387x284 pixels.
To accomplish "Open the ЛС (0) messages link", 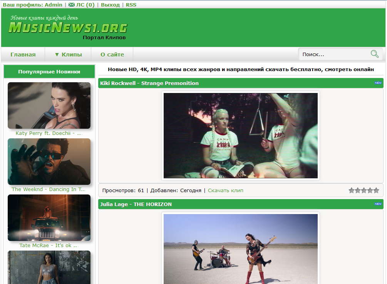I will [85, 5].
